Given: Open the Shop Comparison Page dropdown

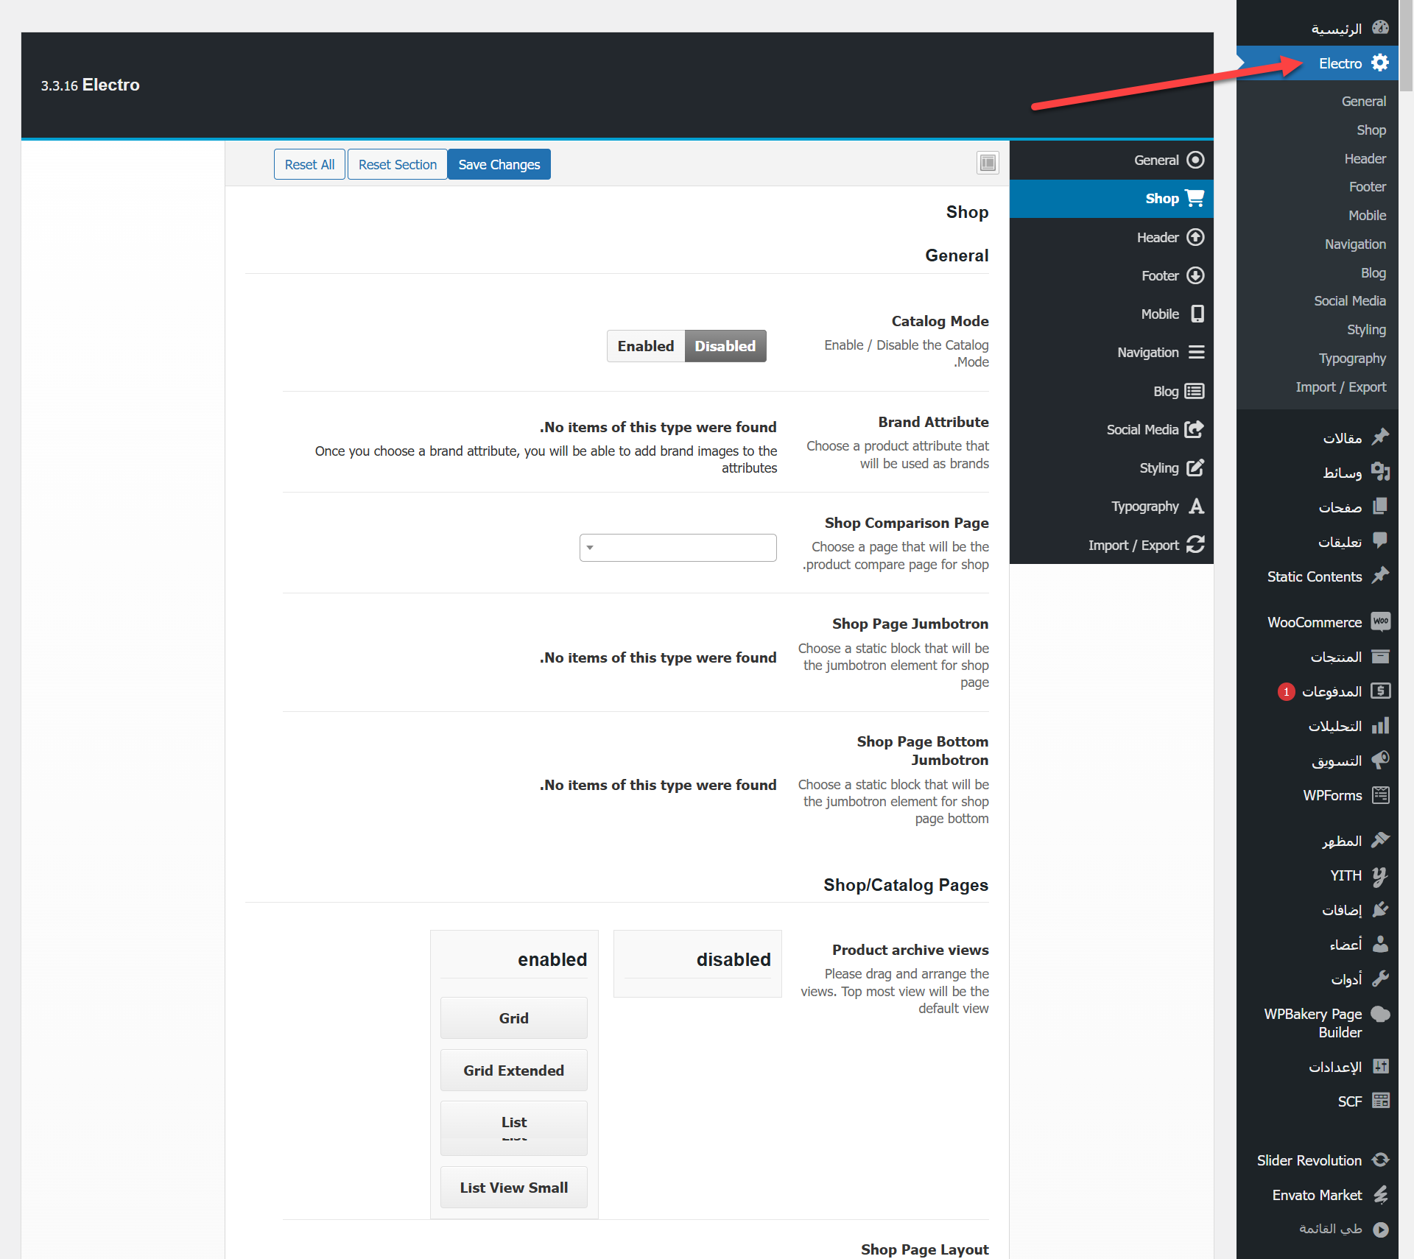Looking at the screenshot, I should pos(678,548).
